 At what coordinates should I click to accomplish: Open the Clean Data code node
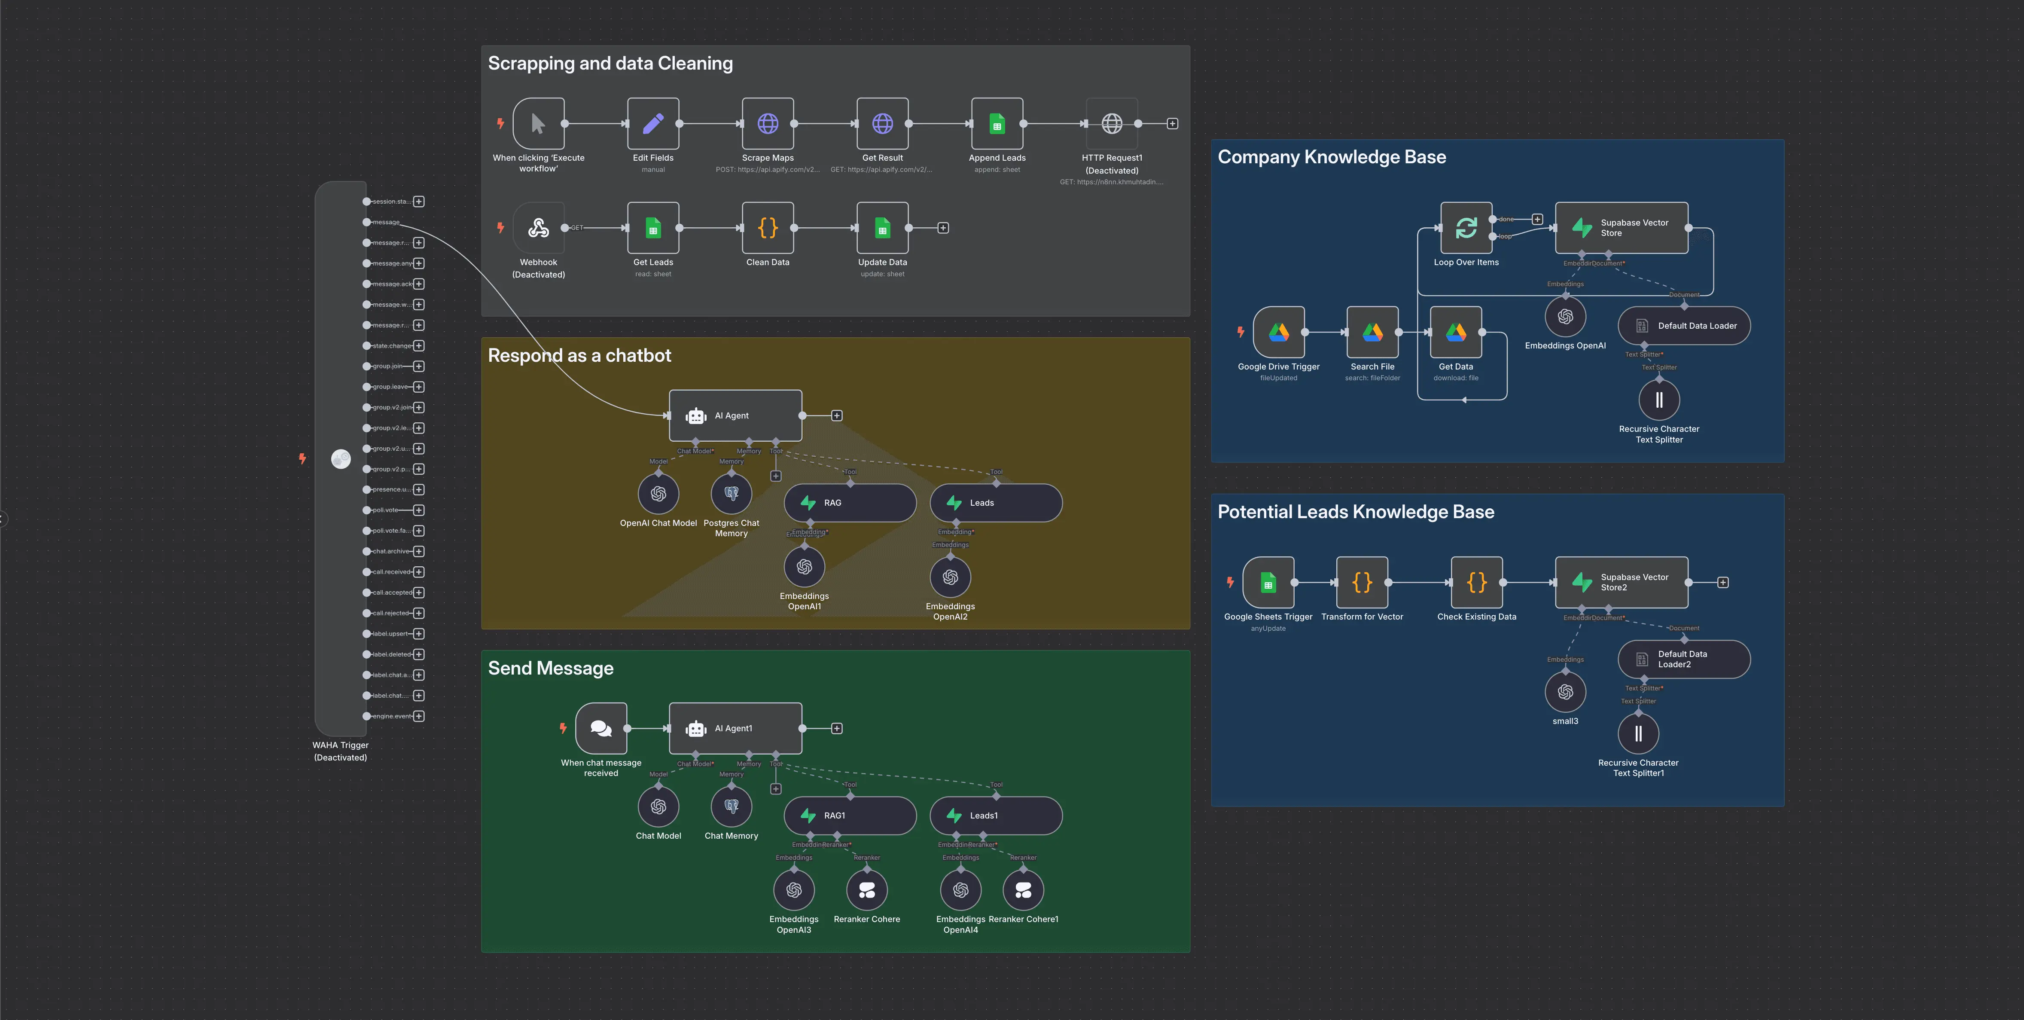click(x=768, y=228)
